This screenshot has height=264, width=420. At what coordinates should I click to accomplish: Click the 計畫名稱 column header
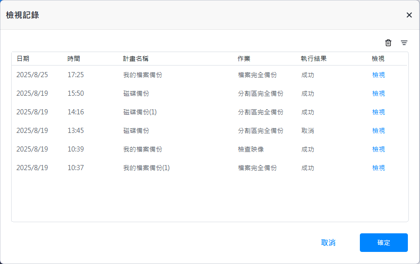point(136,59)
